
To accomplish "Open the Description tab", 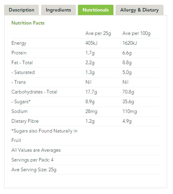I will click(x=21, y=10).
